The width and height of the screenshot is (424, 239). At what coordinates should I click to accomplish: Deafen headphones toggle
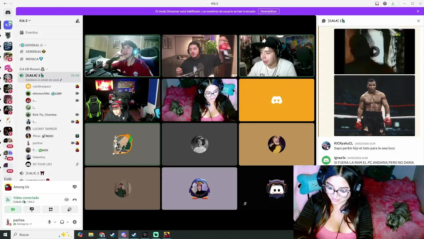(x=62, y=222)
